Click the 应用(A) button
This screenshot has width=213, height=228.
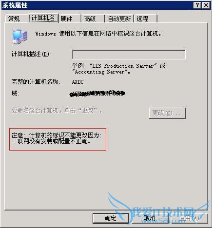coord(190,218)
